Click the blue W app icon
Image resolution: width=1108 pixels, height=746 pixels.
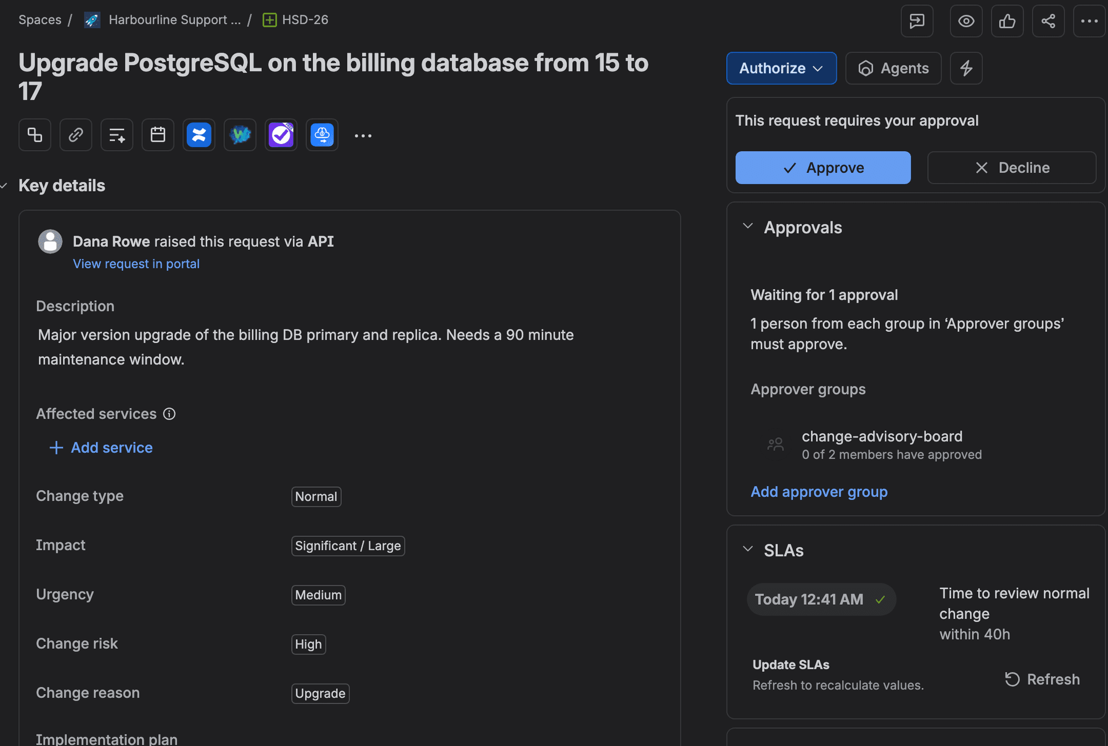pos(240,135)
